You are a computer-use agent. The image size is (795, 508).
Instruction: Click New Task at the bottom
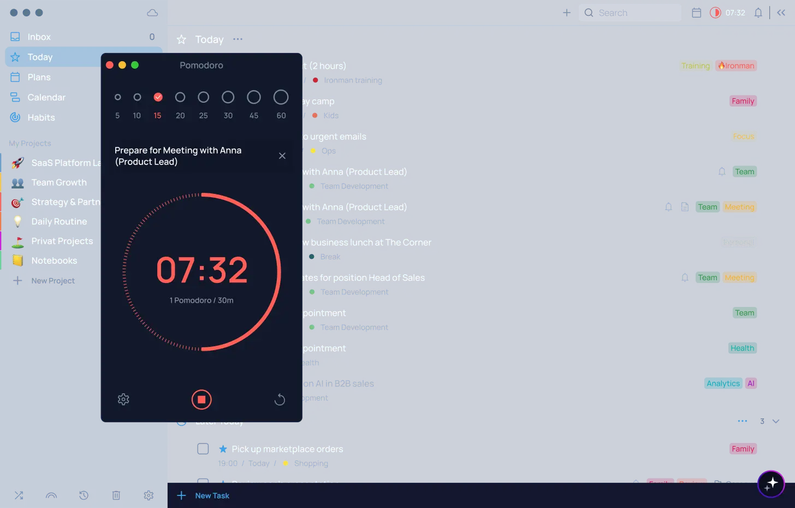[212, 495]
